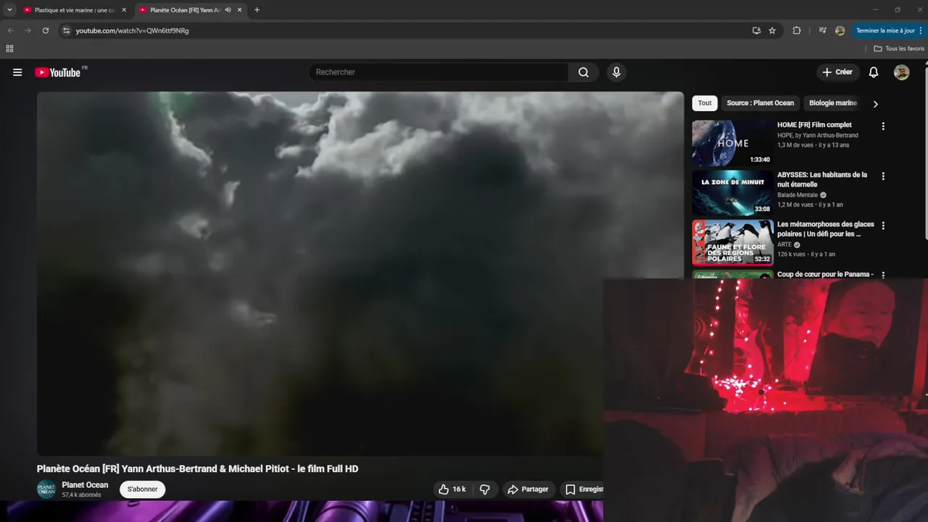Open options menu for HOME [FR] video

[883, 126]
